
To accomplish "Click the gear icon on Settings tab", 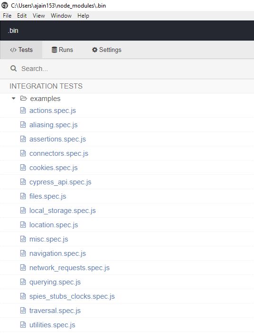I will 94,50.
